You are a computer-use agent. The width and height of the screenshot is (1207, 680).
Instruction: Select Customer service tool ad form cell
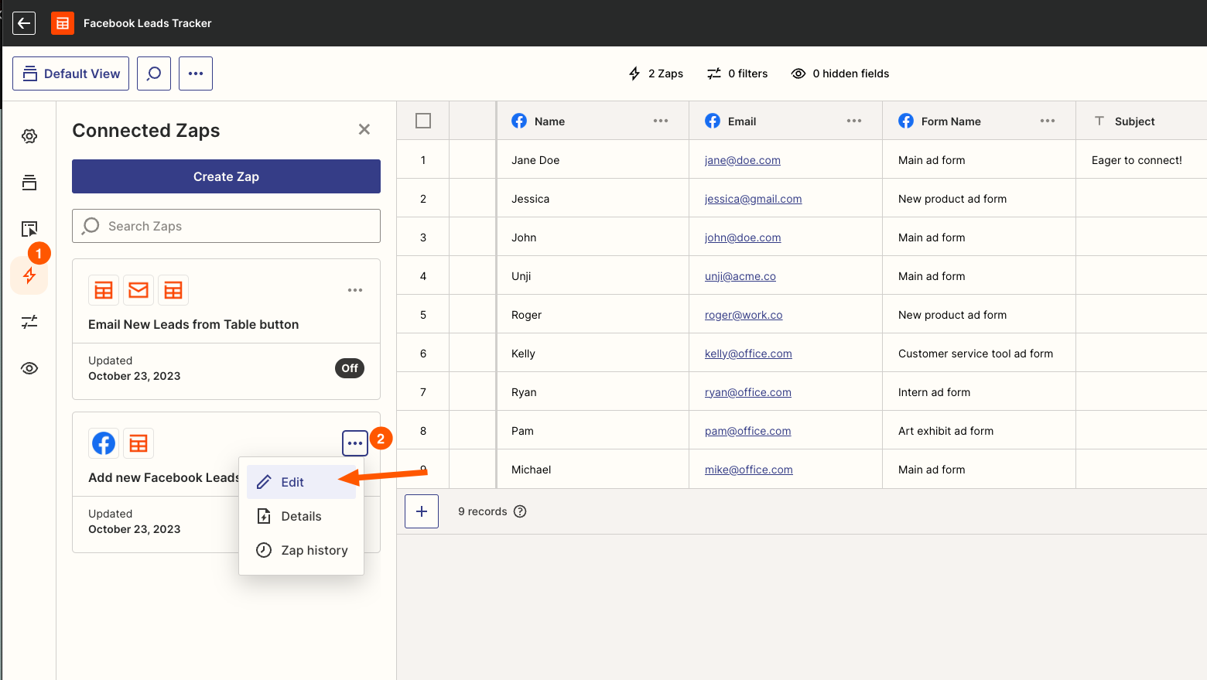(979, 354)
